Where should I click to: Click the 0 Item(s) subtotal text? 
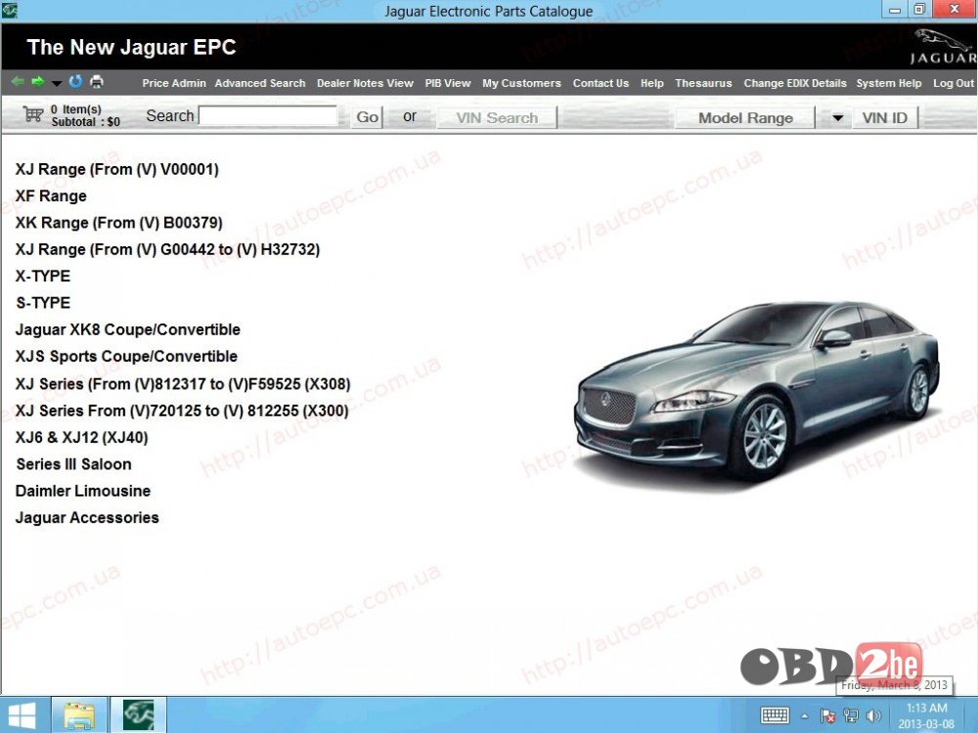point(85,116)
